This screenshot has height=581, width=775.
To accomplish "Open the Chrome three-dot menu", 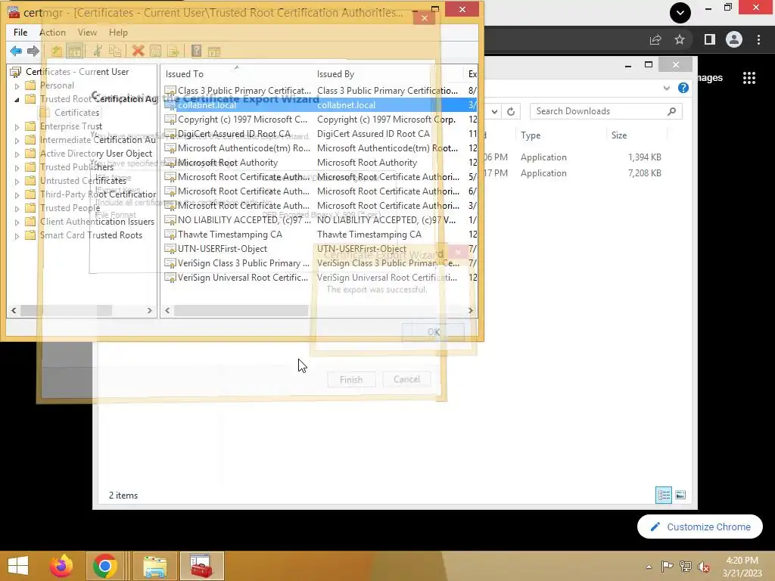I will [x=758, y=39].
